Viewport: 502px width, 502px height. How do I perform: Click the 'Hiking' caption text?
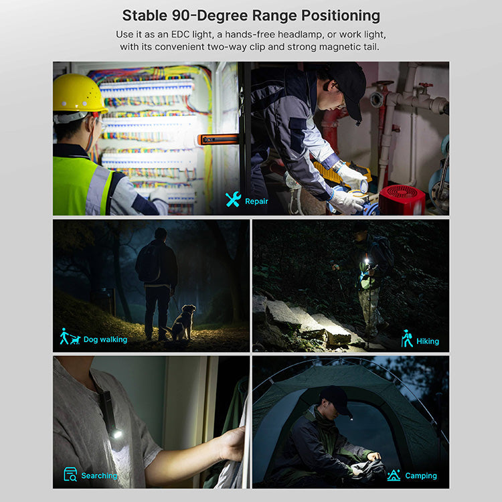click(428, 341)
